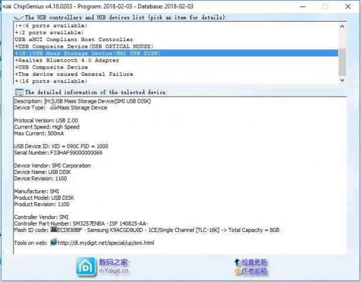The image size is (361, 282).
Task: Click the 检查更新 check update link
Action: [254, 262]
